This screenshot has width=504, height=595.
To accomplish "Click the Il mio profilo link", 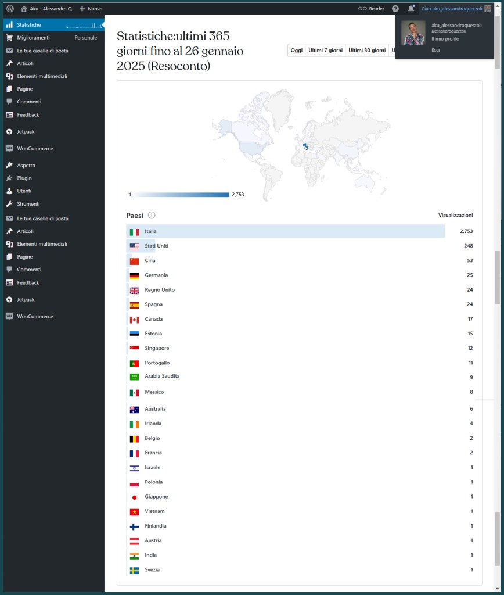I will point(444,38).
